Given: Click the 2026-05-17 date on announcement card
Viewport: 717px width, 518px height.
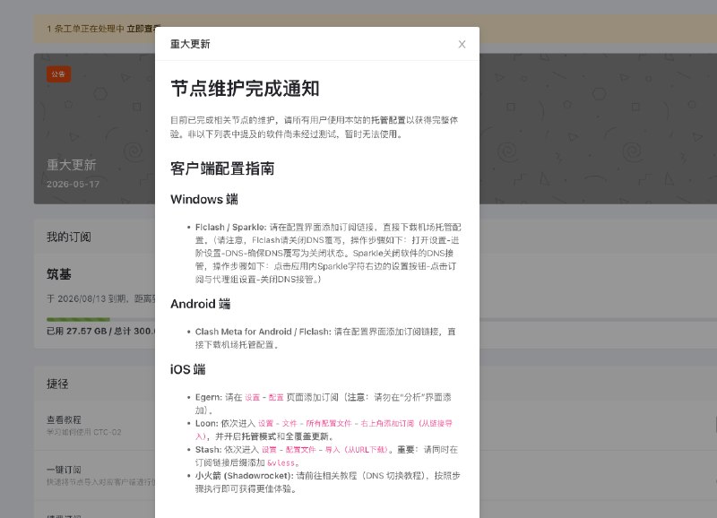Looking at the screenshot, I should coord(73,185).
